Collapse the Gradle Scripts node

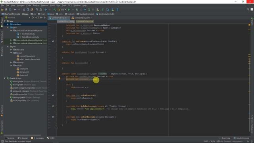pyautogui.click(x=5, y=78)
